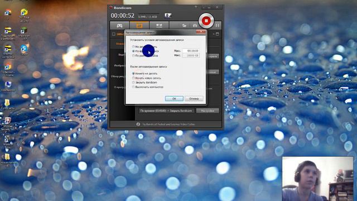Open the Bandicam help question mark

(196, 7)
